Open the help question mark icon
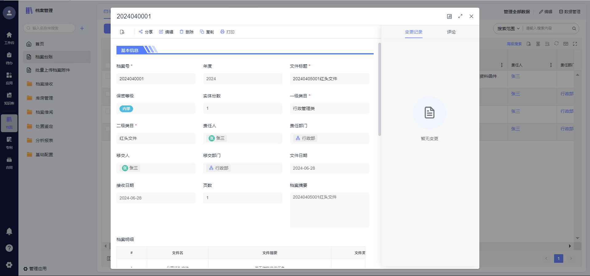This screenshot has width=590, height=276. pos(9,248)
